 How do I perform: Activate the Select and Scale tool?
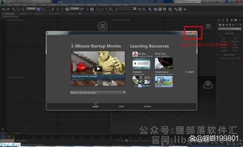tap(67, 9)
